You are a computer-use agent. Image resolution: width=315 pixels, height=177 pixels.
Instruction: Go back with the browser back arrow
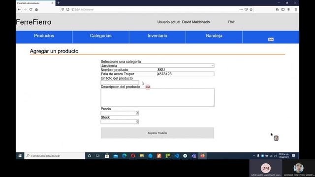click(x=19, y=9)
